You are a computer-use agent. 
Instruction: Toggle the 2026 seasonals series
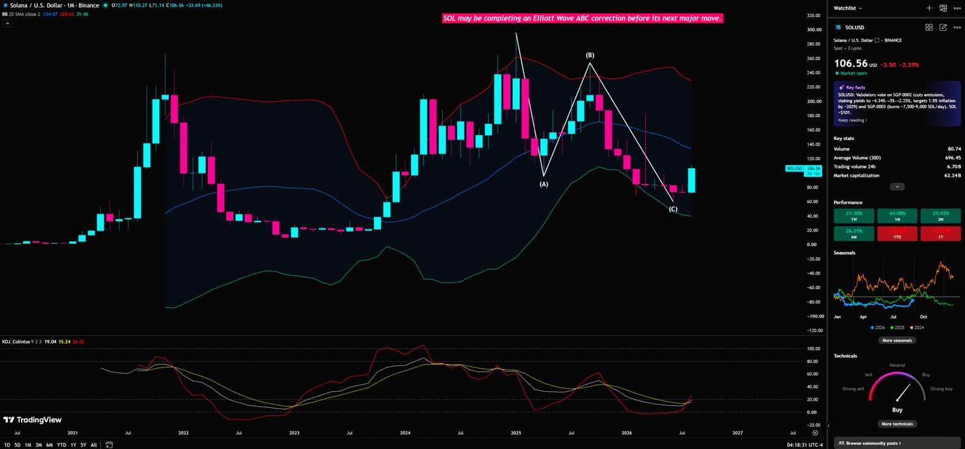pos(878,328)
